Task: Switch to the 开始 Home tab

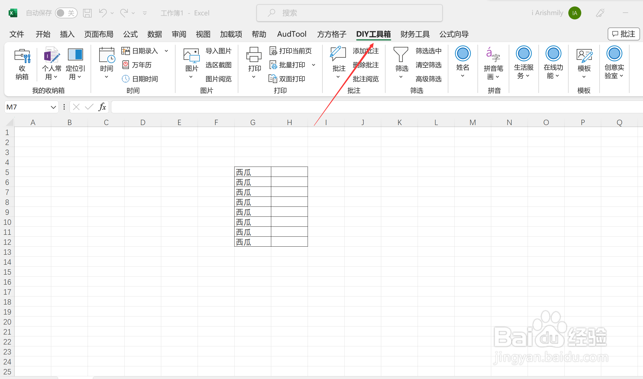Action: (43, 34)
